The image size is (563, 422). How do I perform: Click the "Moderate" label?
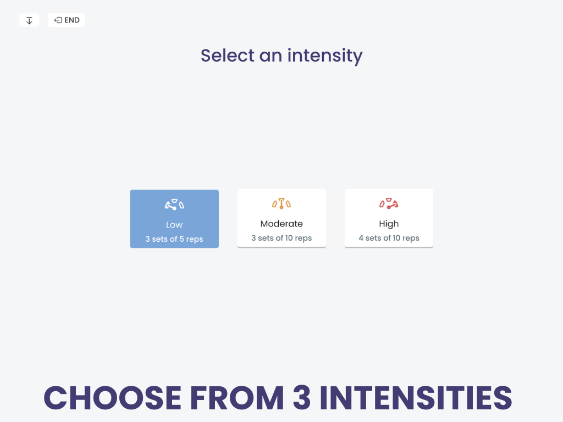pos(281,224)
